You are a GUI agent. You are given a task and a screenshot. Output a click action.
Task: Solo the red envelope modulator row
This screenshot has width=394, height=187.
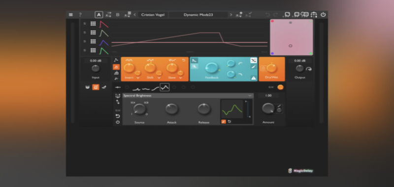click(85, 24)
